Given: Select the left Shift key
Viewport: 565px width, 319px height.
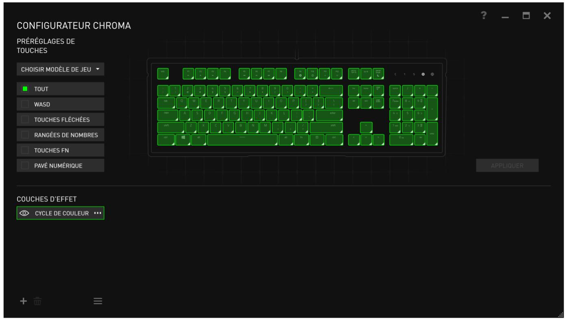Looking at the screenshot, I should [x=171, y=128].
